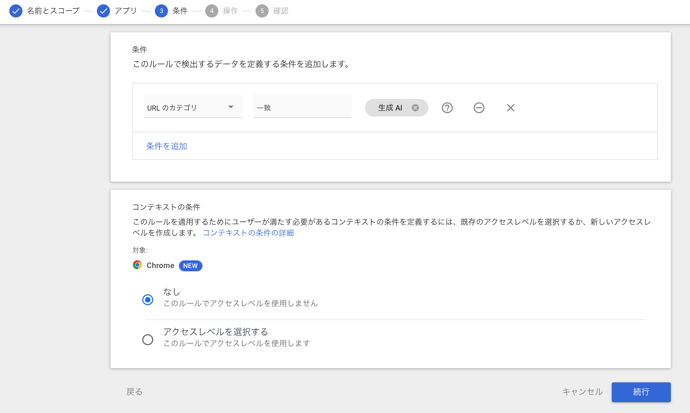Open the URL のカテゴリ dropdown

[x=193, y=107]
